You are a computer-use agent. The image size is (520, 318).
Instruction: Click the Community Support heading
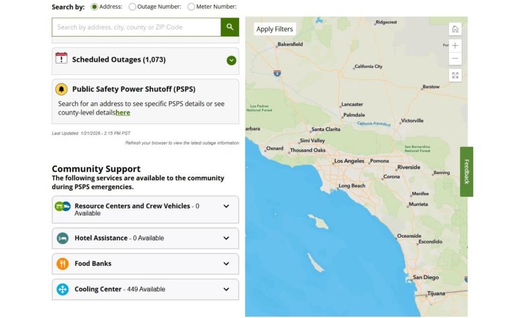[96, 169]
